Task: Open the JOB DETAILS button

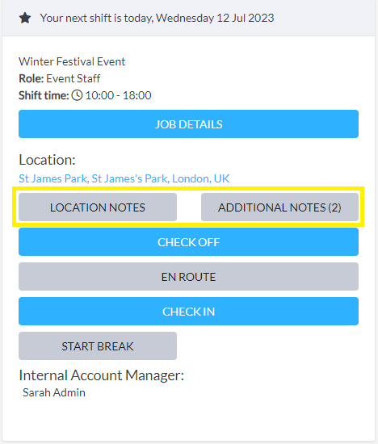Action: [x=188, y=124]
